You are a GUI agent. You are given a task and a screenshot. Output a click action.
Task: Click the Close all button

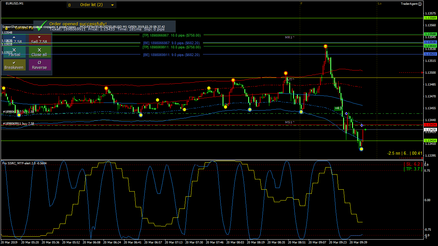coord(39,52)
